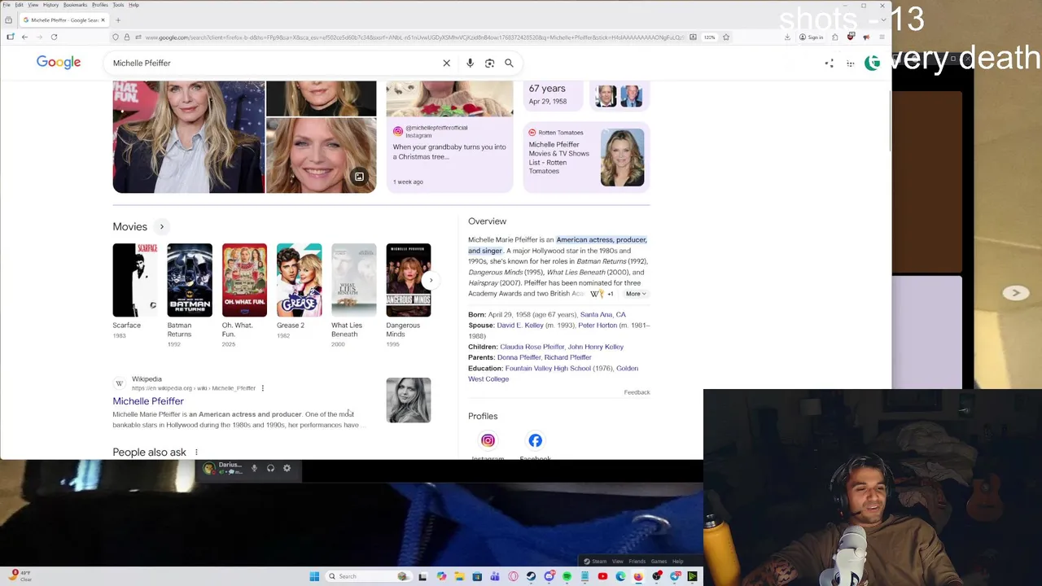Open the Tools menu in Firefox
This screenshot has height=586, width=1042.
click(118, 5)
